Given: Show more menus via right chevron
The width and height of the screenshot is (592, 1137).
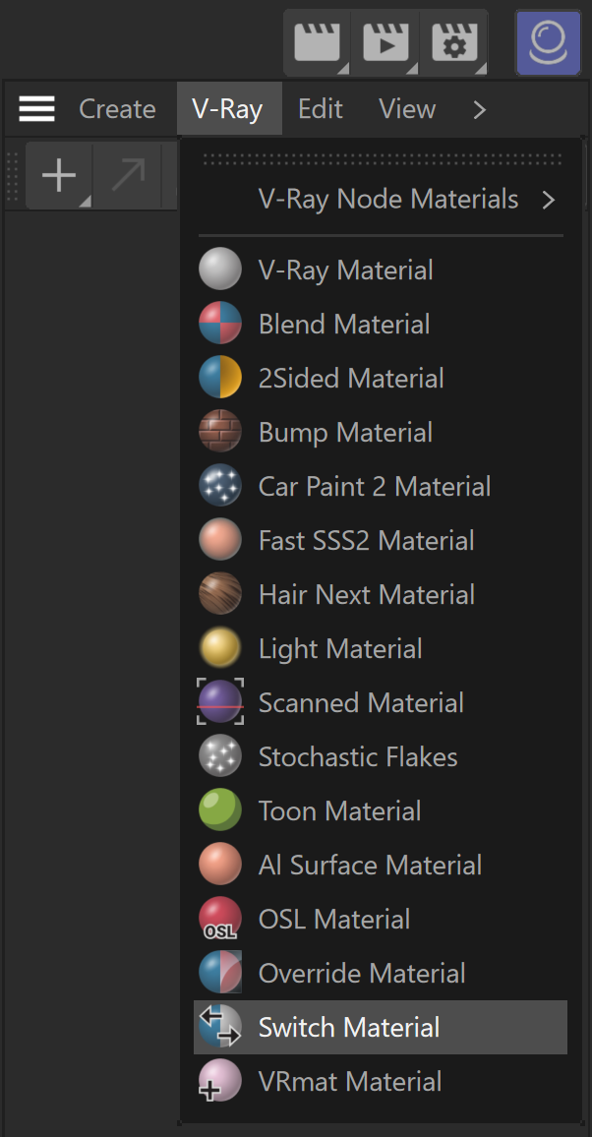Looking at the screenshot, I should 479,109.
